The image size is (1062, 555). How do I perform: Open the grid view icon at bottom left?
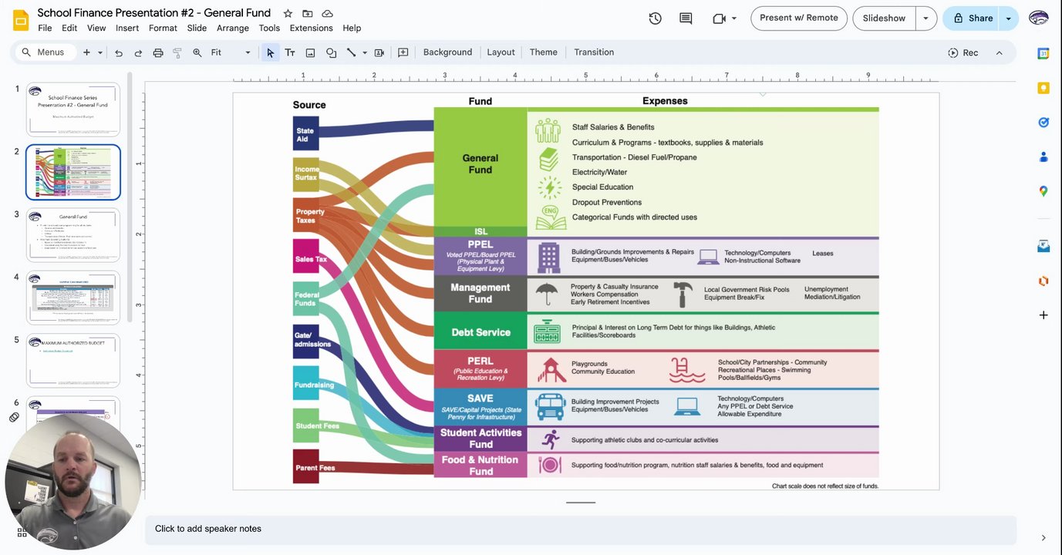tap(22, 532)
